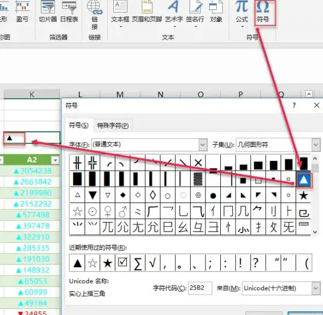Image resolution: width=323 pixels, height=315 pixels.
Task: Click the red cell with value 24855
Action: tap(32, 312)
